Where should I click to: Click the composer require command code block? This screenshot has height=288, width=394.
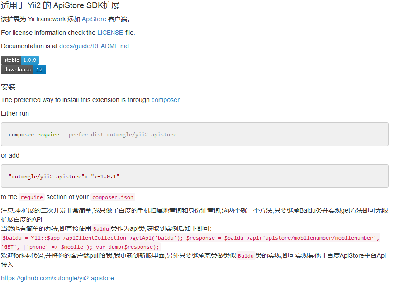coord(195,135)
